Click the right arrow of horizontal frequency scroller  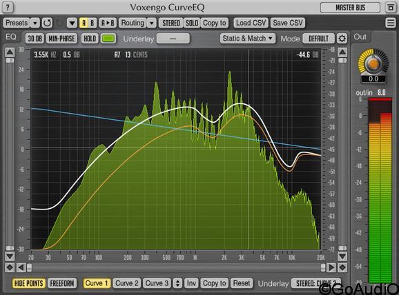[x=331, y=267]
